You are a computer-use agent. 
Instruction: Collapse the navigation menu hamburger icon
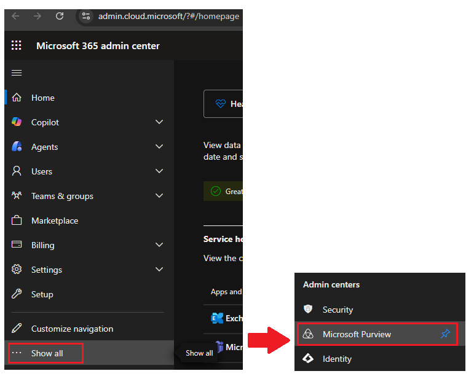pyautogui.click(x=17, y=72)
